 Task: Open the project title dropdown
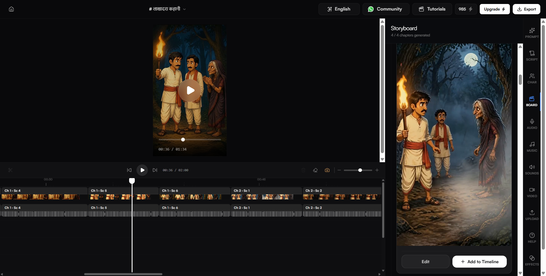click(167, 9)
